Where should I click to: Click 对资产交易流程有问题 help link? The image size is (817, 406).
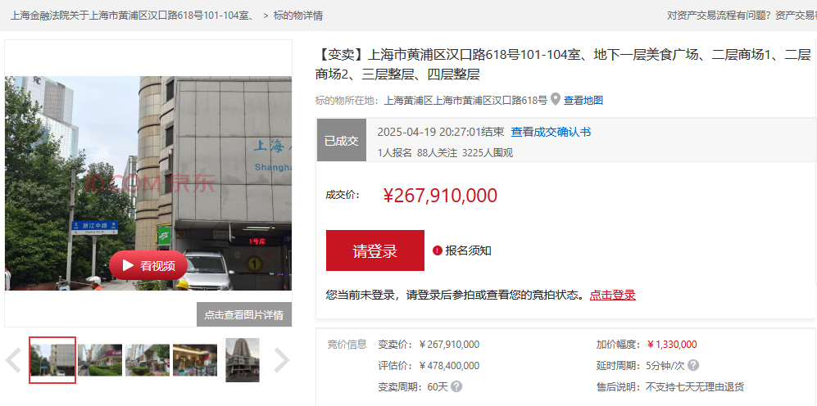tap(719, 16)
